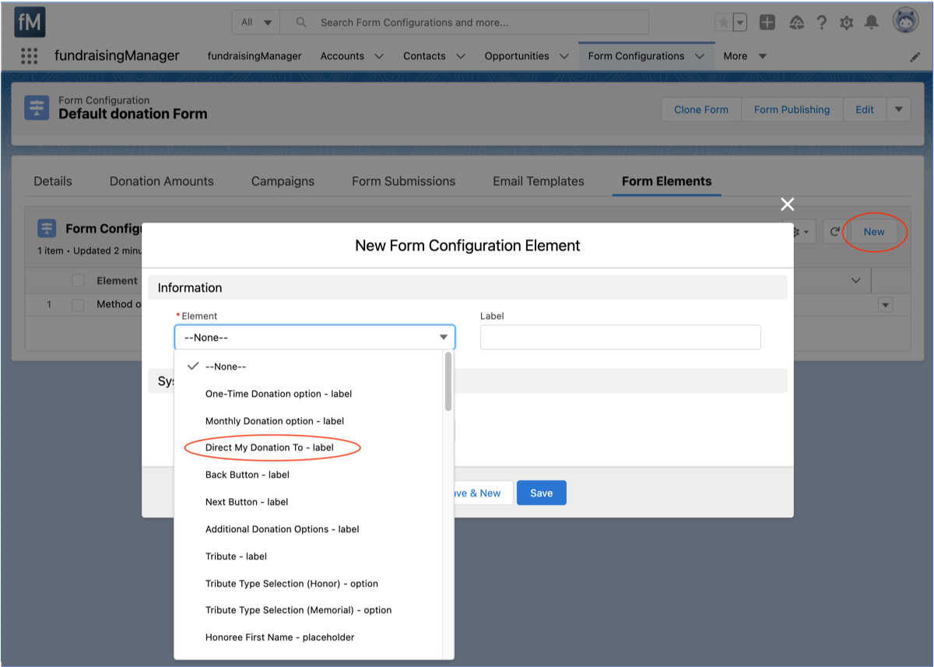
Task: Click the Form Configuration Elements list icon
Action: coord(47,228)
